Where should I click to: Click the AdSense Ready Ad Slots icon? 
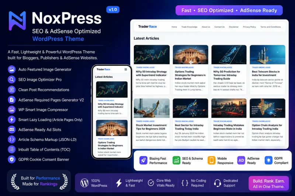click(x=12, y=129)
